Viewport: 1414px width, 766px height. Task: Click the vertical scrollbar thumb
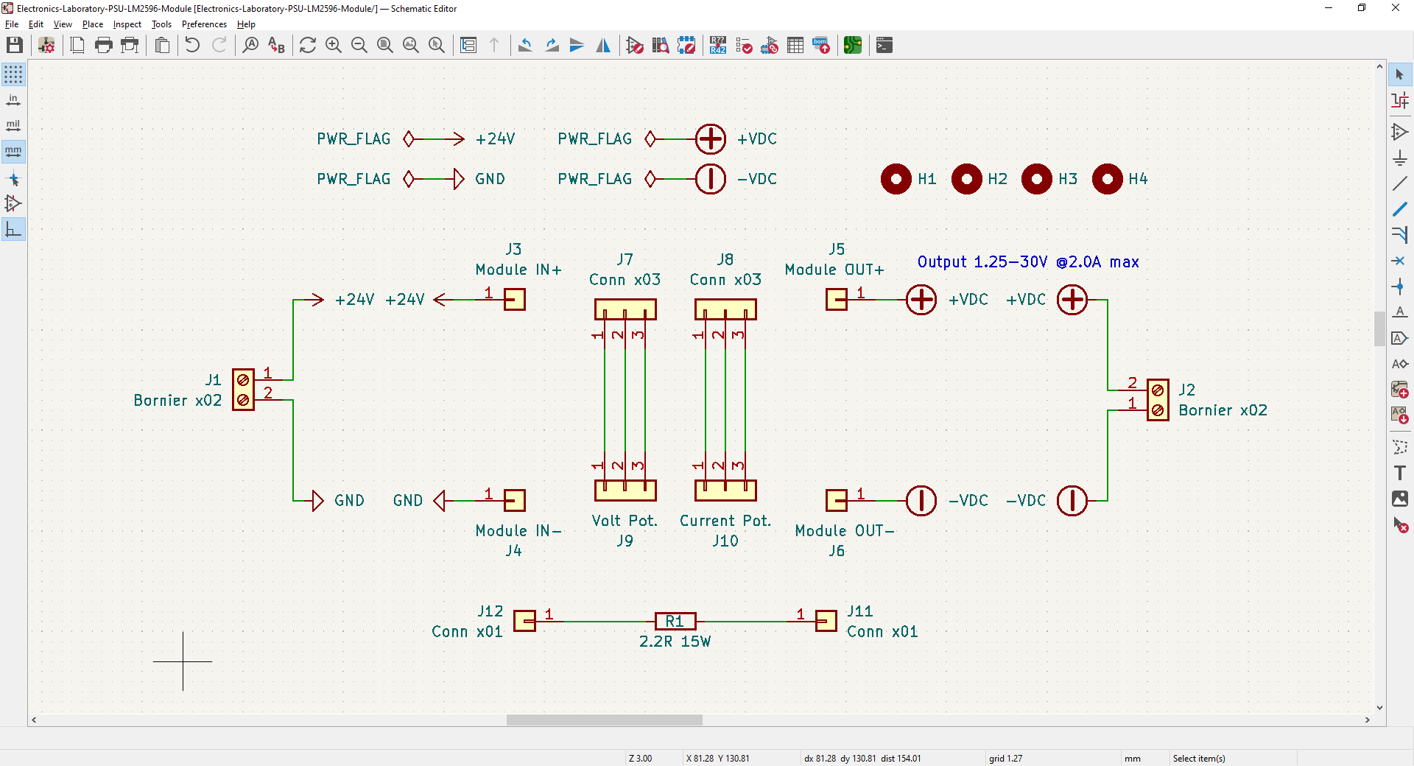(1379, 328)
